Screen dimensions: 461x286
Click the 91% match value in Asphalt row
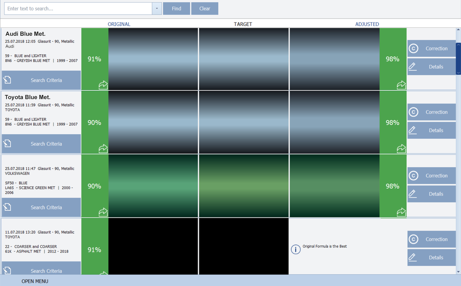click(94, 250)
